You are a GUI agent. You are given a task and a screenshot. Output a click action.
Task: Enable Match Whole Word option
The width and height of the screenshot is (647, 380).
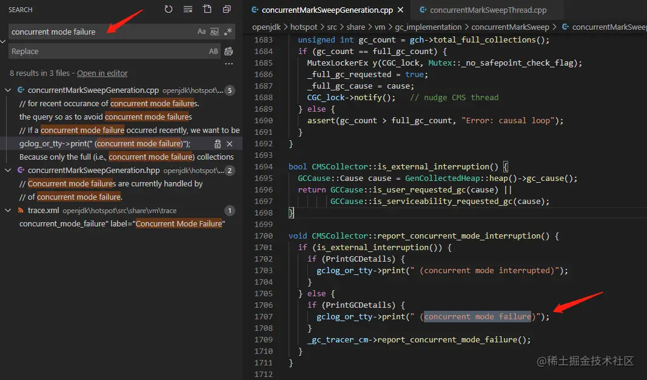pyautogui.click(x=215, y=32)
